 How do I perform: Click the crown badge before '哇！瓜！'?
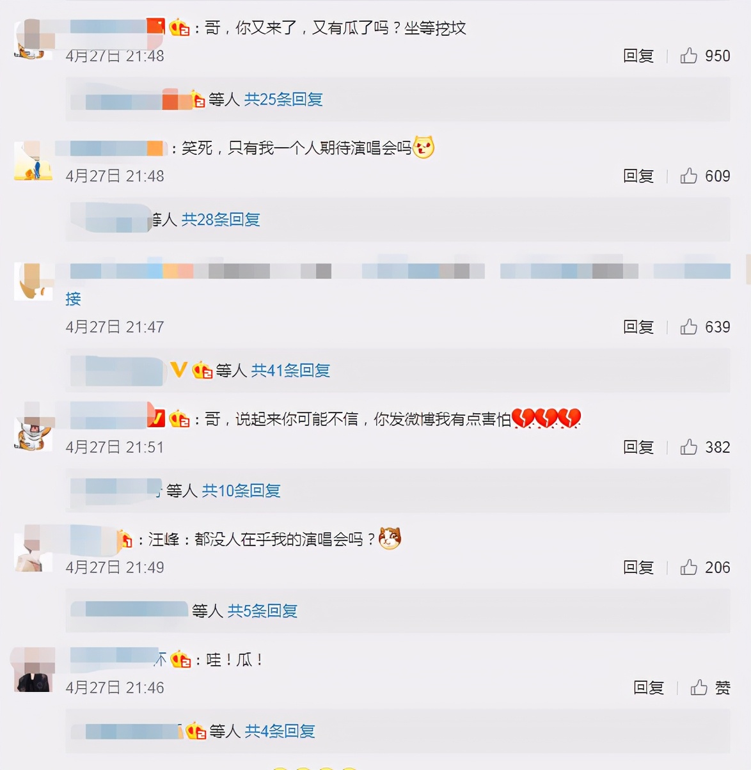pyautogui.click(x=181, y=659)
